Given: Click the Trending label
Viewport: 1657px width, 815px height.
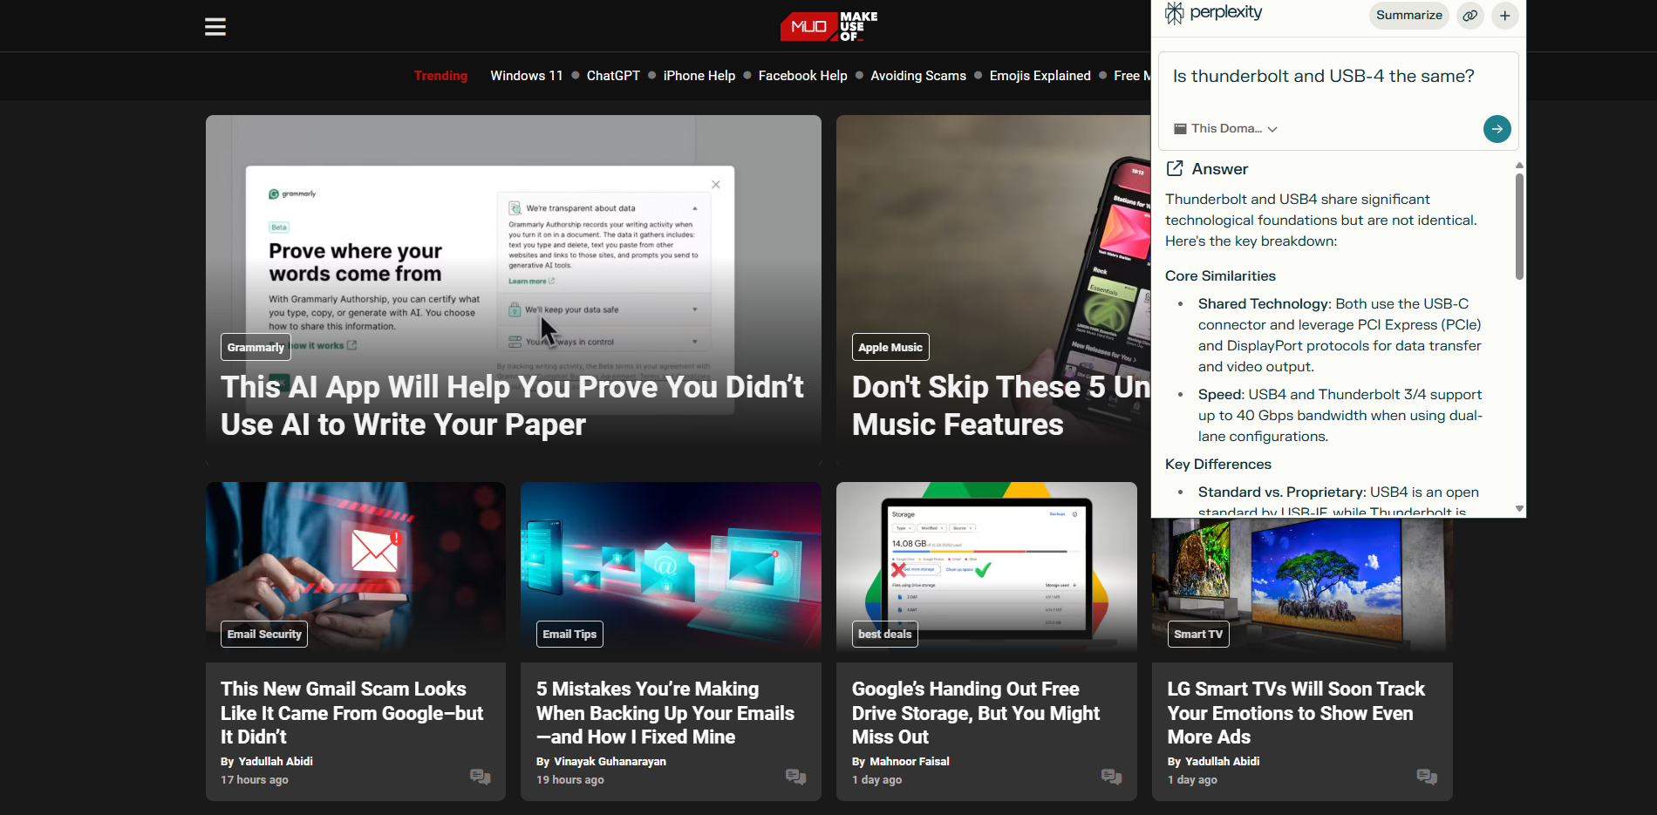Looking at the screenshot, I should (440, 76).
